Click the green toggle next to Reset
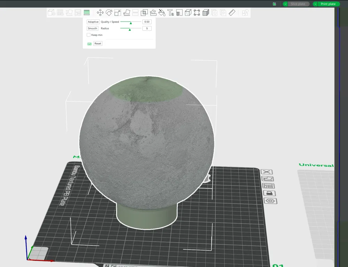The image size is (348, 267). coord(89,43)
